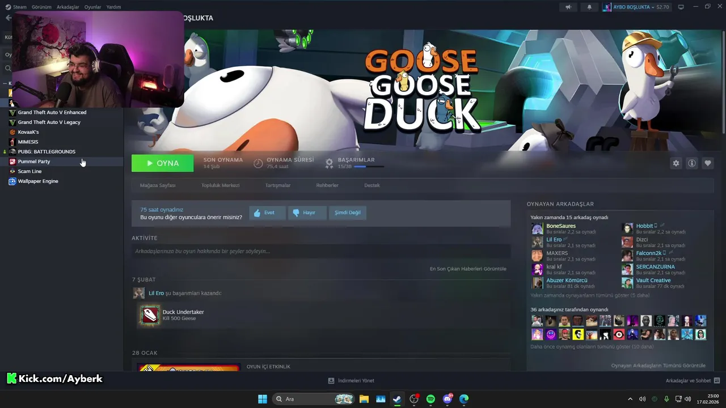Image resolution: width=726 pixels, height=408 pixels.
Task: Open En Son Çıkan Haberleri Görüntüle link
Action: click(x=468, y=269)
